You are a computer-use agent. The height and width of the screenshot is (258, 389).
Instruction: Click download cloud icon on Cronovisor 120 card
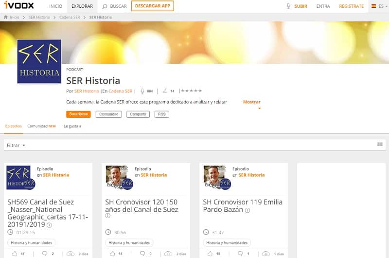point(168,254)
